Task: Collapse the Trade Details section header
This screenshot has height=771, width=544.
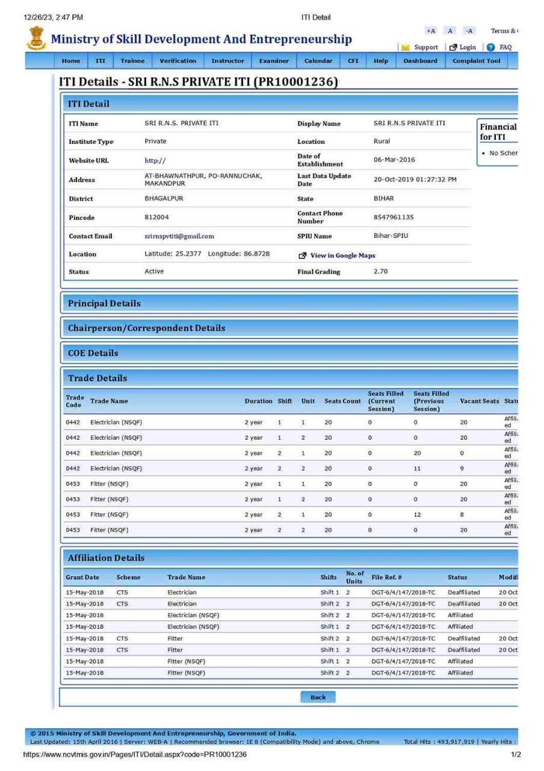Action: pos(289,378)
